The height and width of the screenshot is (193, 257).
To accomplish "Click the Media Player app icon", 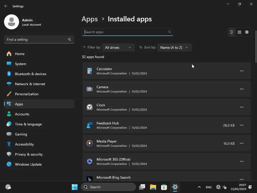I will (90, 143).
